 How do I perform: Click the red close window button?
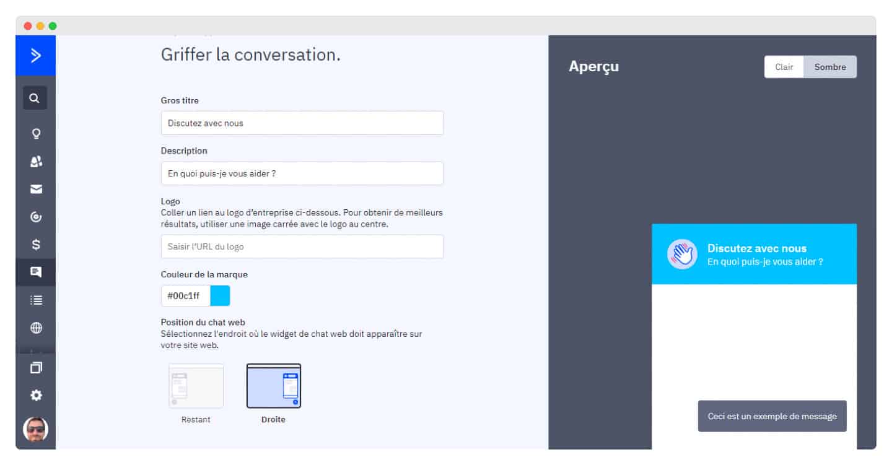[x=28, y=25]
